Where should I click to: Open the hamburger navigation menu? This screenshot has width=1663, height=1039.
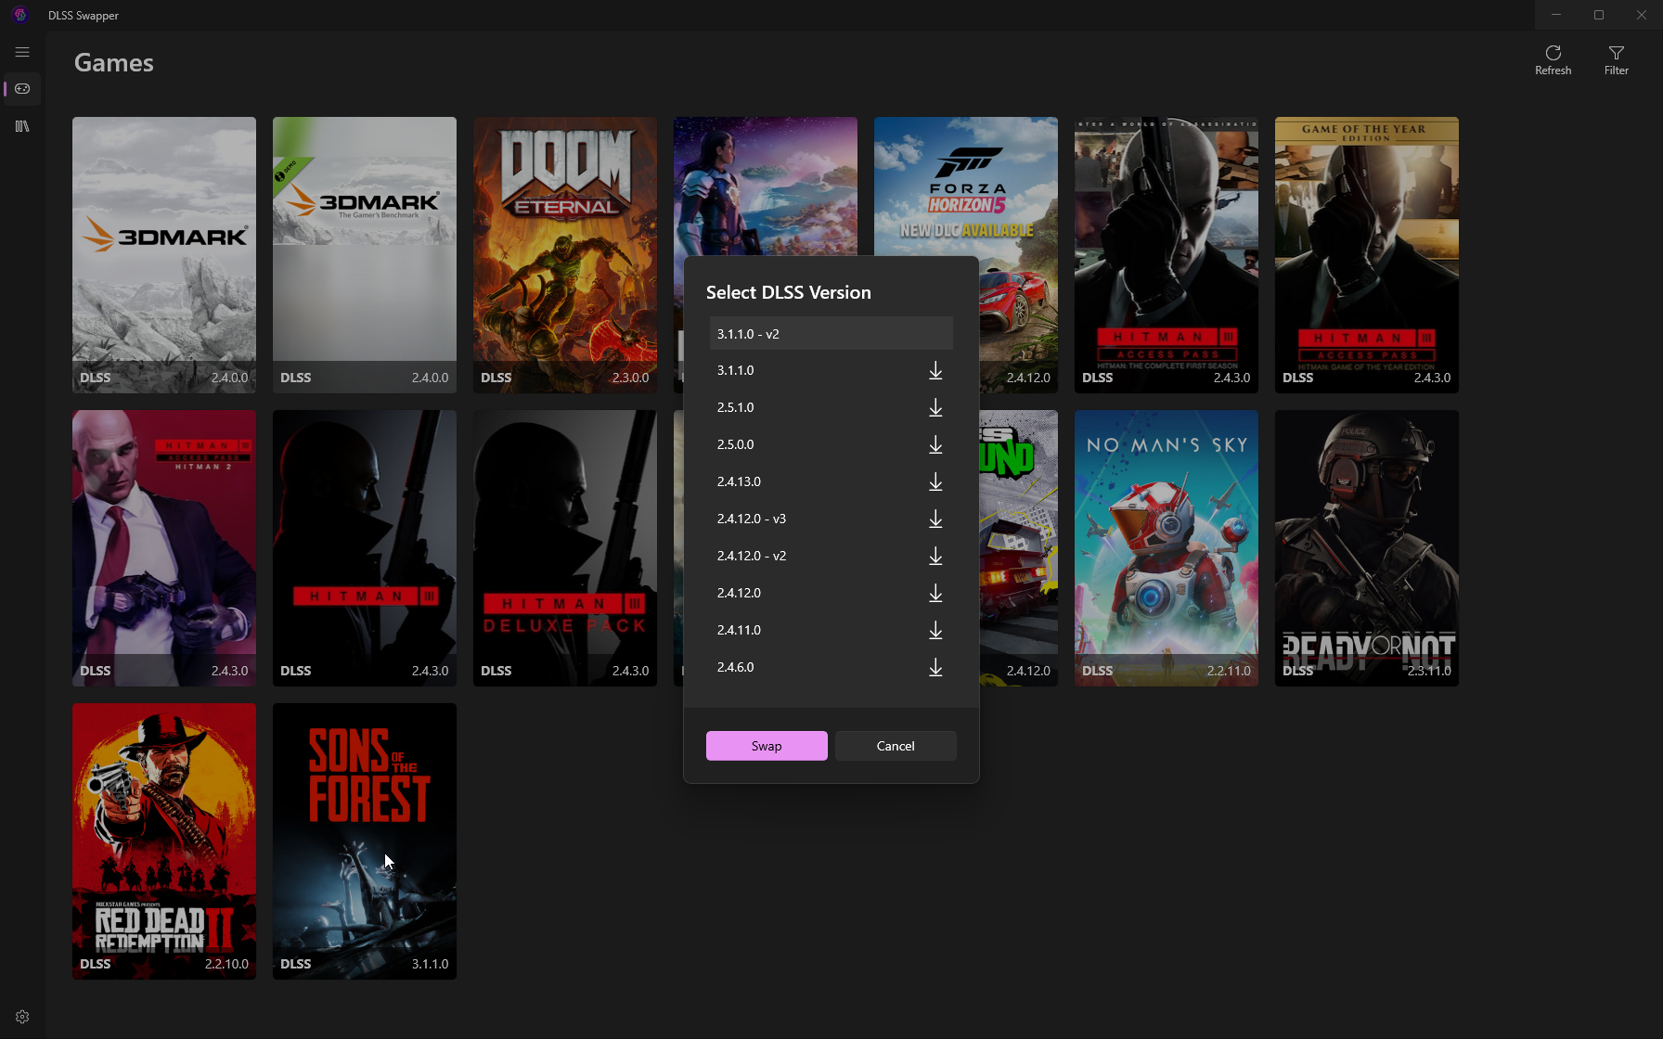22,52
